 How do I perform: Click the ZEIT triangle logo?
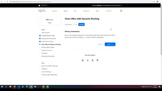pyautogui.click(x=39, y=6)
